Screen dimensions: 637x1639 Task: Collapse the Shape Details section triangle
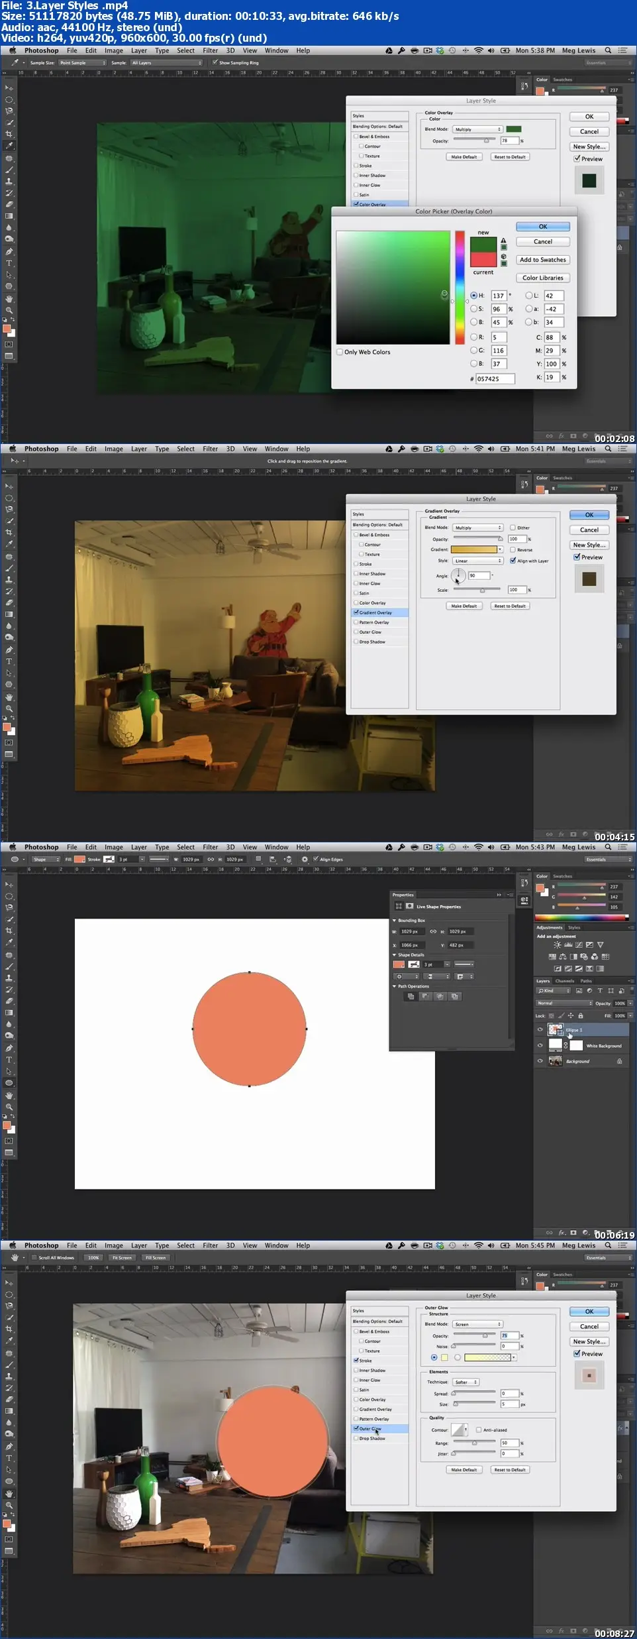[x=394, y=955]
